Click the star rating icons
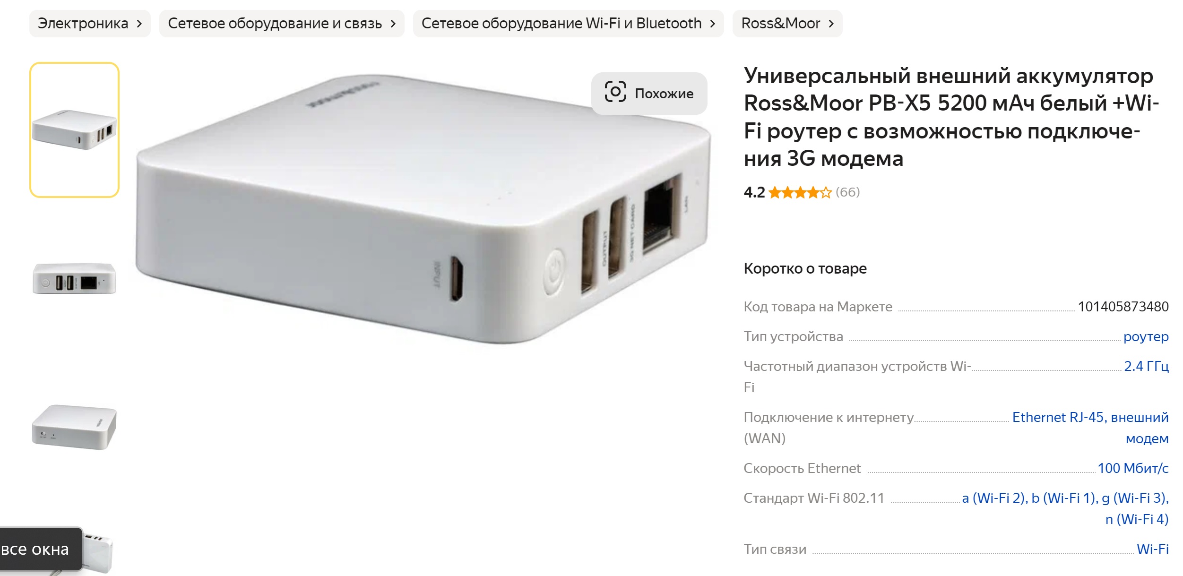 [800, 192]
